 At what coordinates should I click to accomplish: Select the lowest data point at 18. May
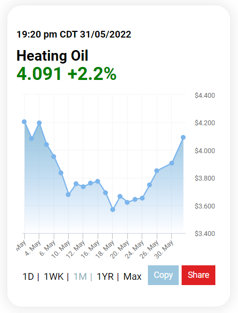click(113, 209)
